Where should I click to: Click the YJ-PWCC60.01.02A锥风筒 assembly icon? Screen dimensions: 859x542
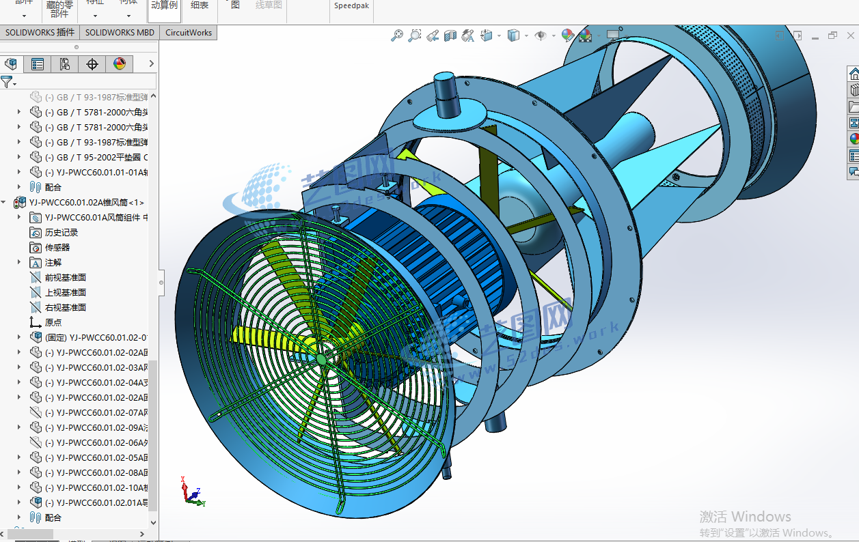(x=21, y=202)
